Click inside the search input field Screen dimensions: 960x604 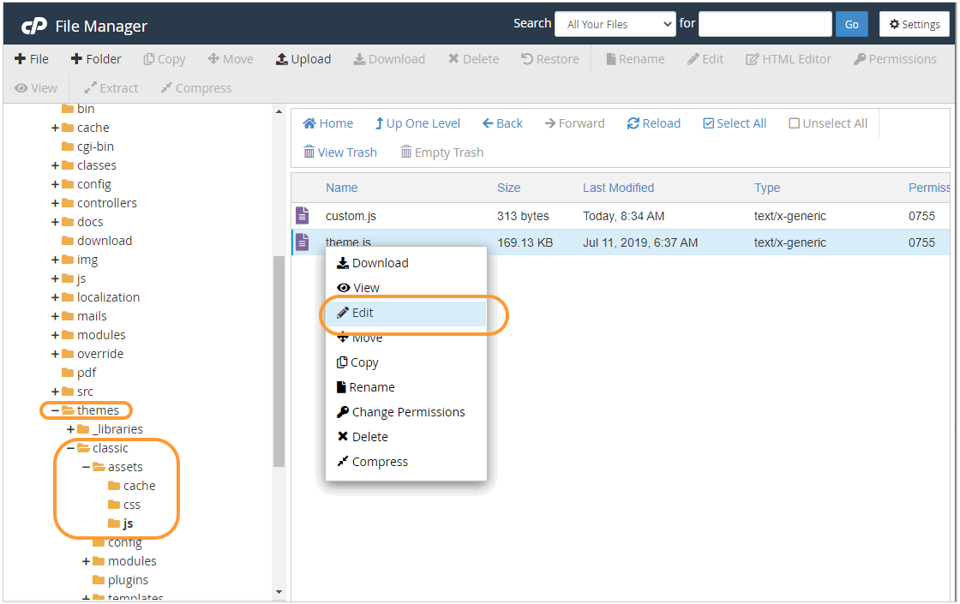(765, 23)
